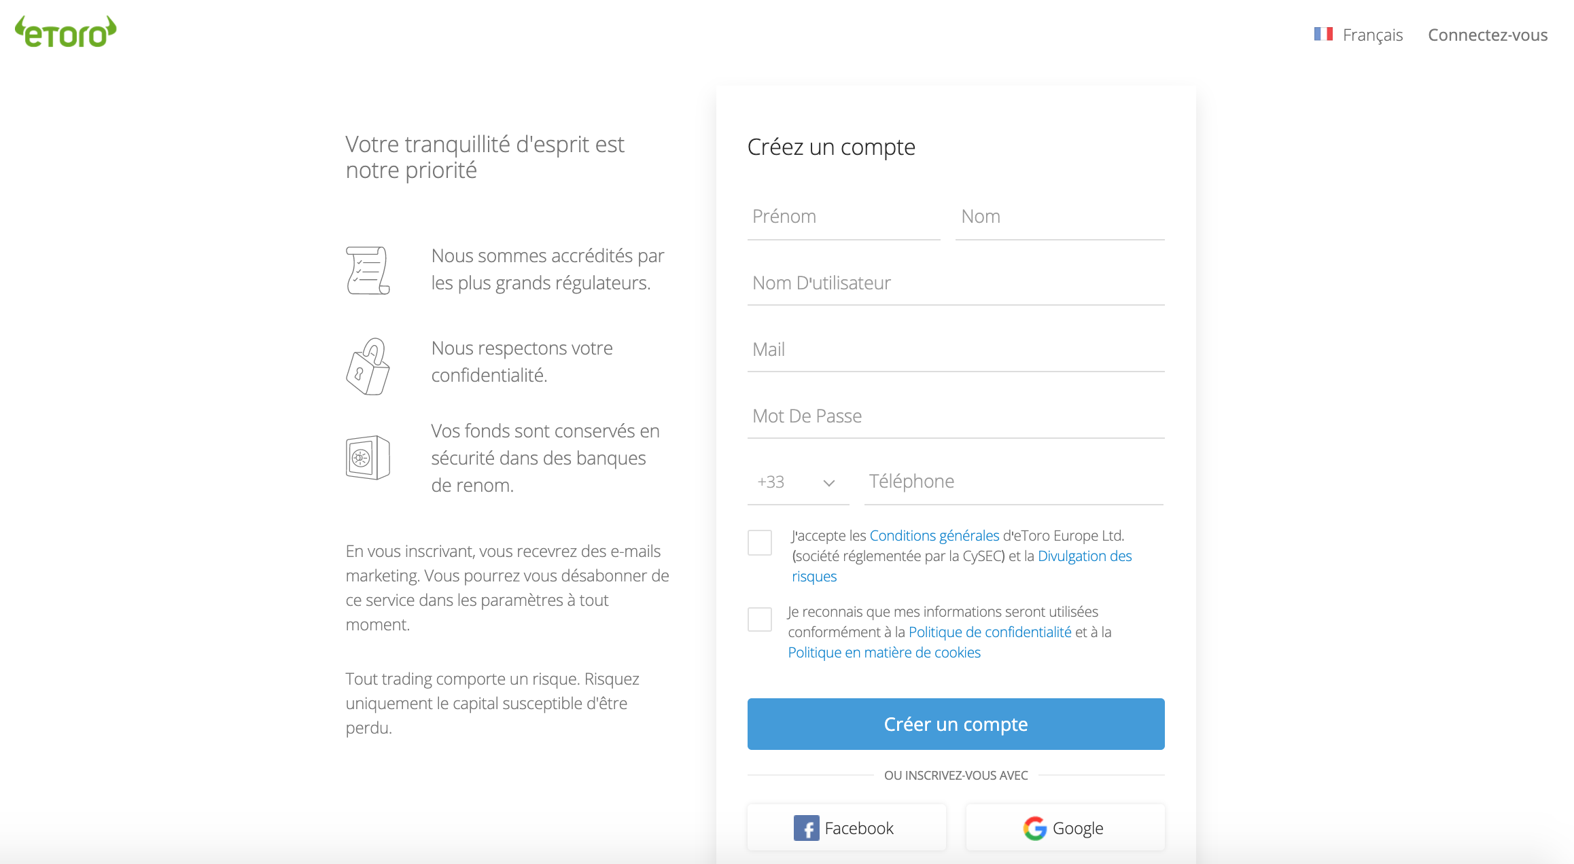Focus the Nom D'utilisateur field

click(x=956, y=283)
